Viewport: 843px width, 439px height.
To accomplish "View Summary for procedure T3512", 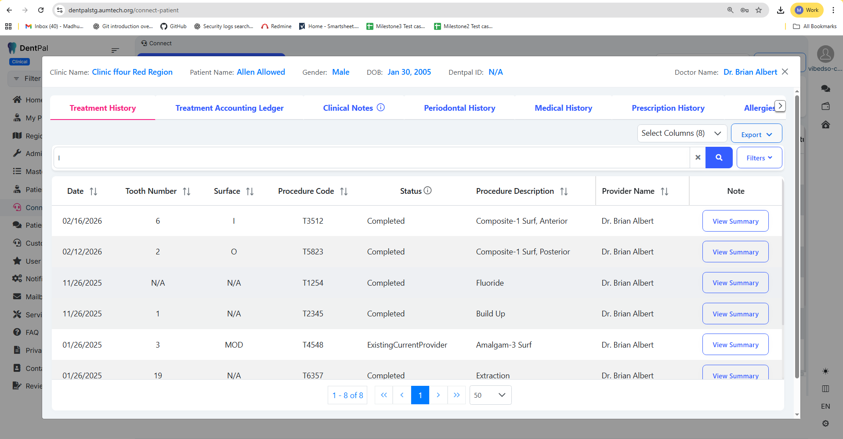I will (x=735, y=221).
